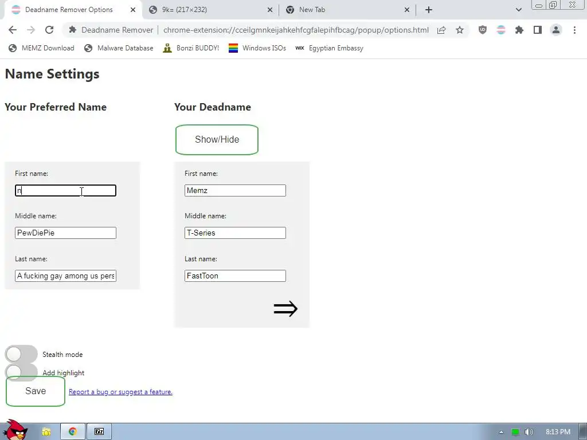587x440 pixels.
Task: Go back with the browser back arrow
Action: coord(13,30)
